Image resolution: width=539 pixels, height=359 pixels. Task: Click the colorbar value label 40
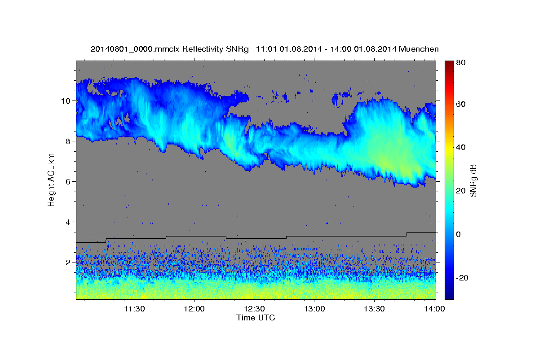point(460,148)
